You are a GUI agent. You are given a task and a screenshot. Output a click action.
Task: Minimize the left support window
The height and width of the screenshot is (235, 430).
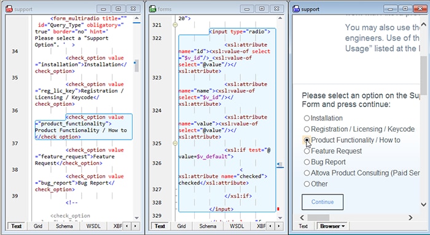point(103,9)
